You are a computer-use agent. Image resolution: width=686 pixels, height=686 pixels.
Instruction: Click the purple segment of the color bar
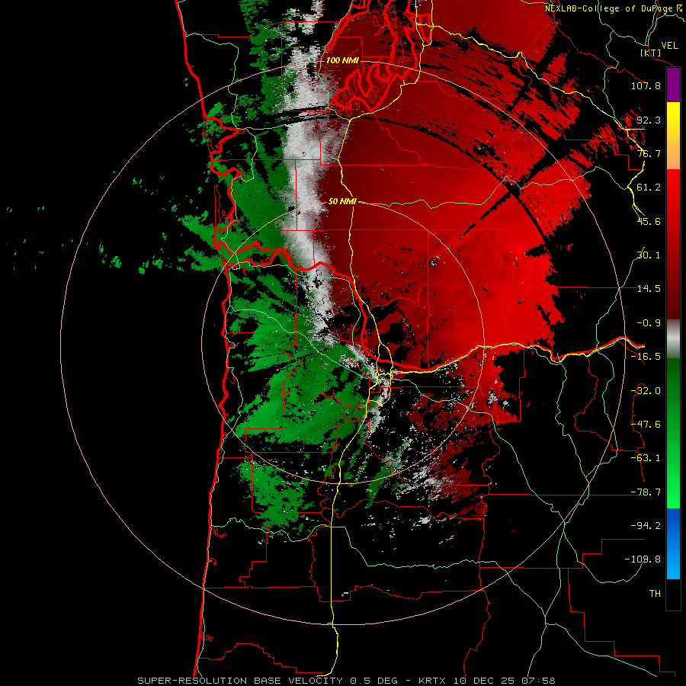point(673,85)
